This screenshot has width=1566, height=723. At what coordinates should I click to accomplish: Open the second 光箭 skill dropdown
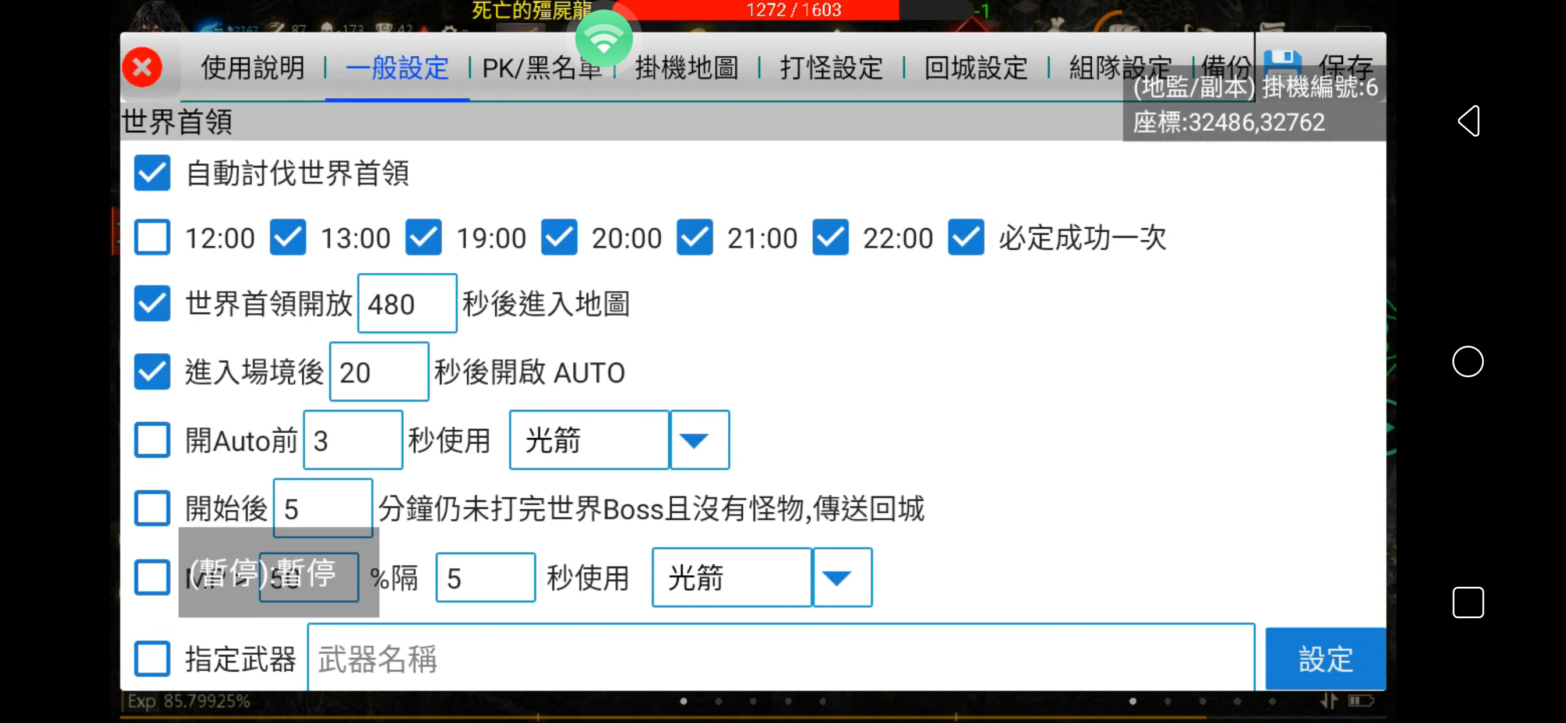842,577
